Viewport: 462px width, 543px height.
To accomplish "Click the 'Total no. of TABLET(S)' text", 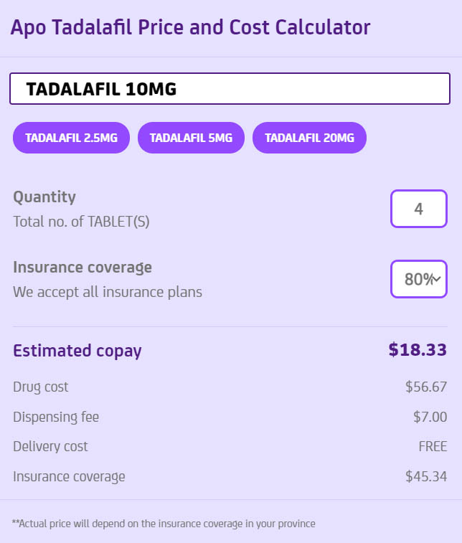I will pyautogui.click(x=81, y=222).
